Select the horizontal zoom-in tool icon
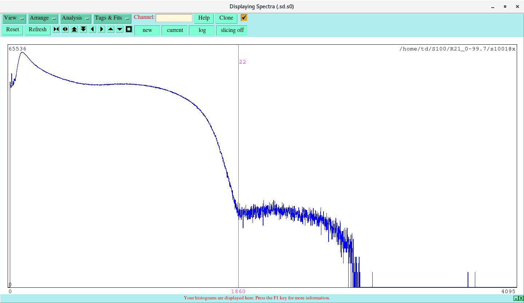524x303 pixels. point(56,29)
